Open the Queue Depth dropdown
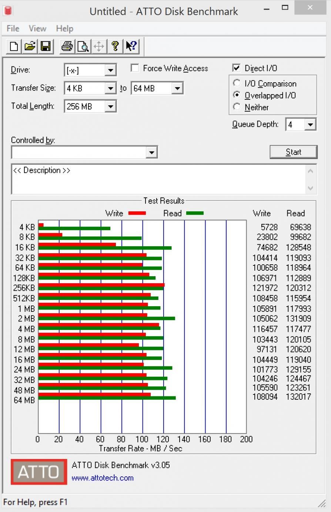331x512 pixels. coord(310,125)
